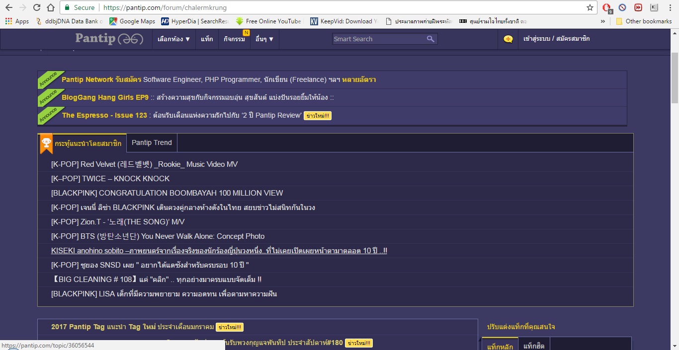Open the blue blocked-circle extension icon
Screen dimensions: 679x350
tap(622, 7)
